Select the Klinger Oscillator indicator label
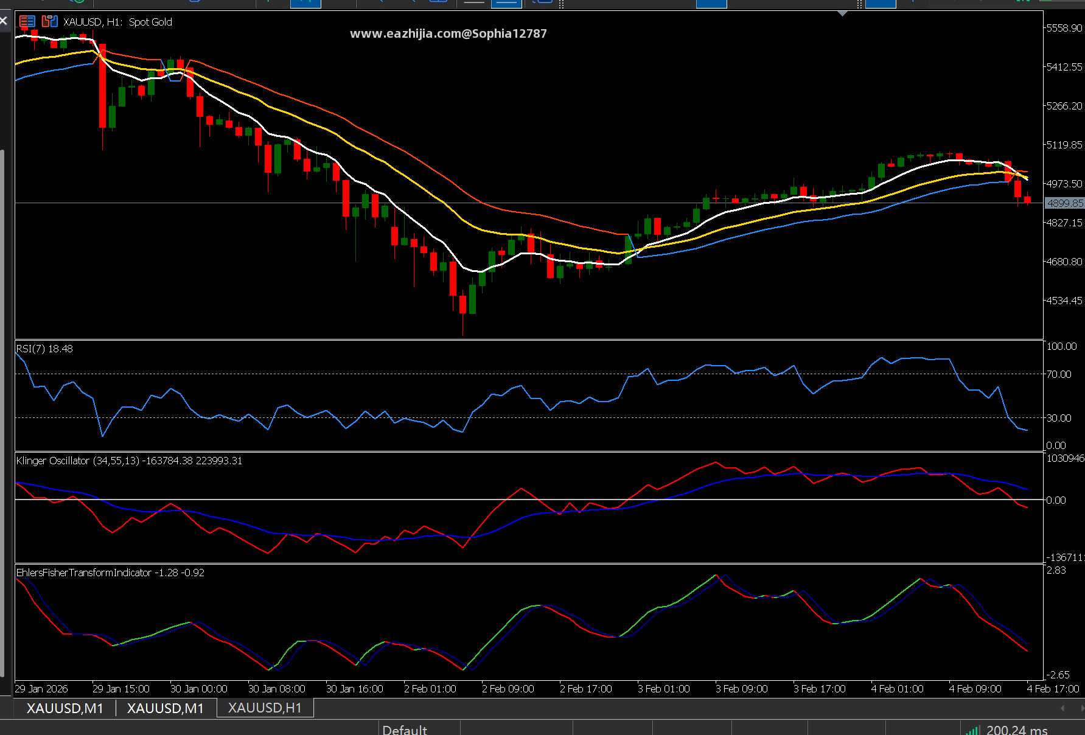The width and height of the screenshot is (1085, 735). 129,461
